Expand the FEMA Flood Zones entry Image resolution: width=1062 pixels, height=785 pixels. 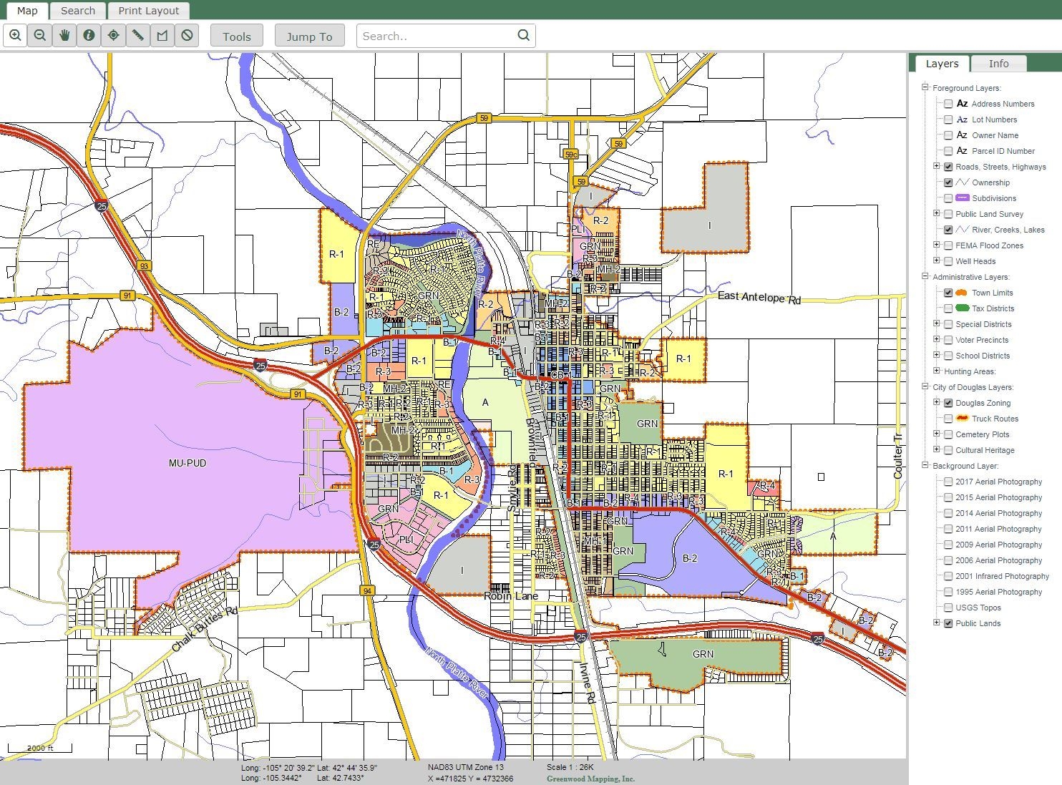[937, 245]
